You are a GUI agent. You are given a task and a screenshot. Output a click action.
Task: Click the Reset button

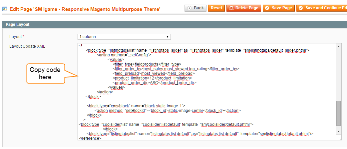coord(216,8)
